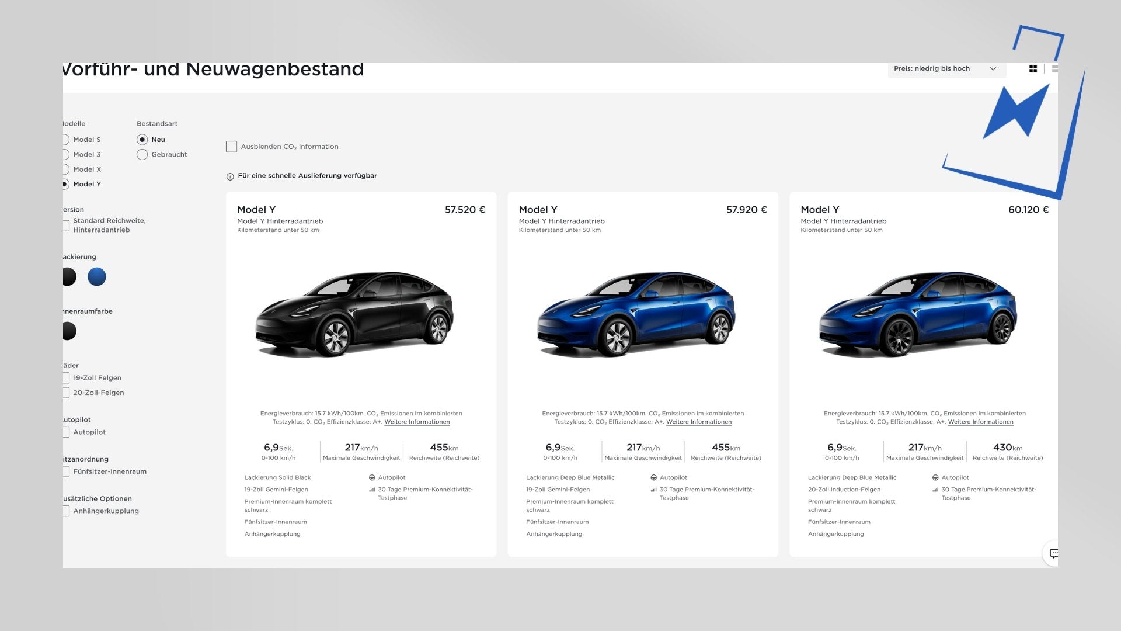Screen dimensions: 1121x631
Task: Click connectivity signal icon on 57.920 € car
Action: pos(653,490)
